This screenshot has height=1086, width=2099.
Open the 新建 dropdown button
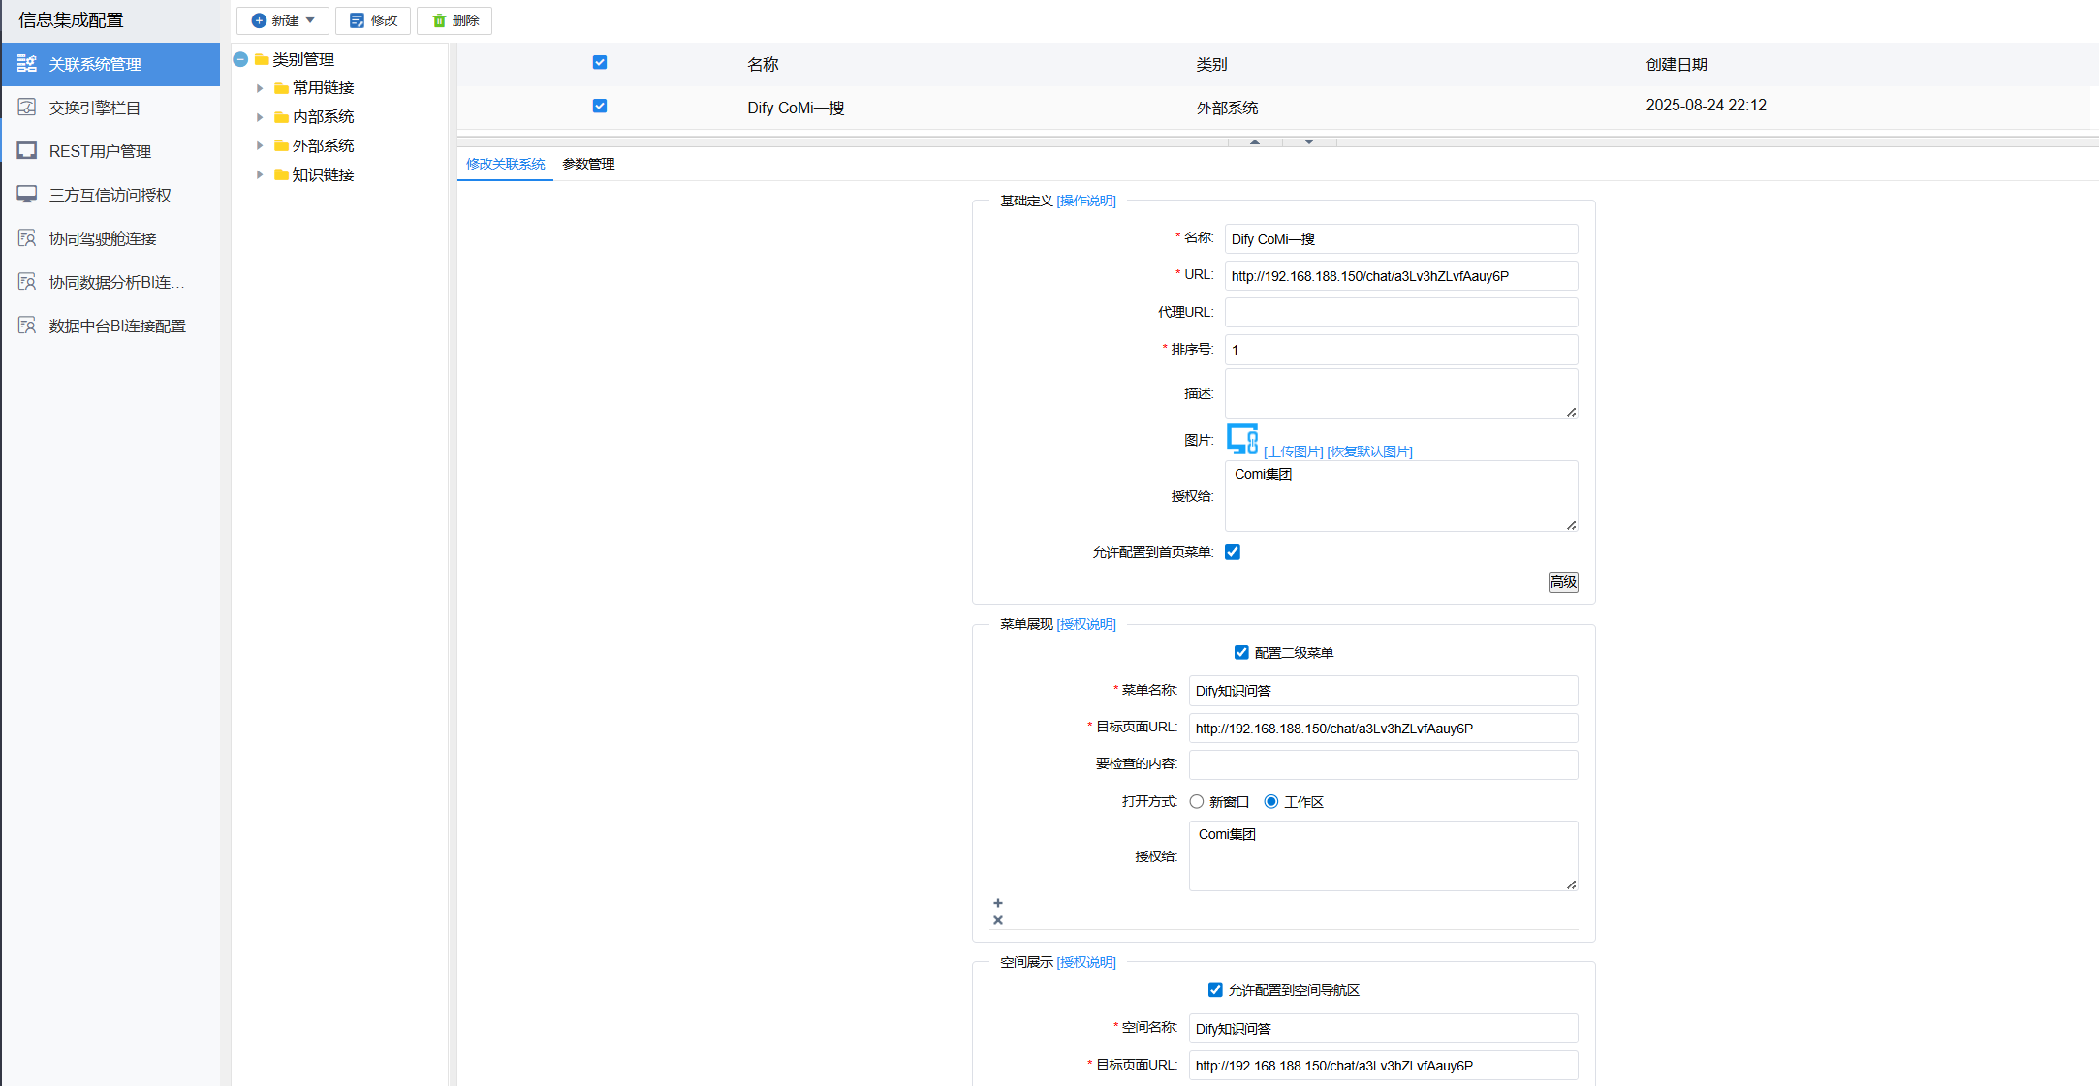(283, 20)
